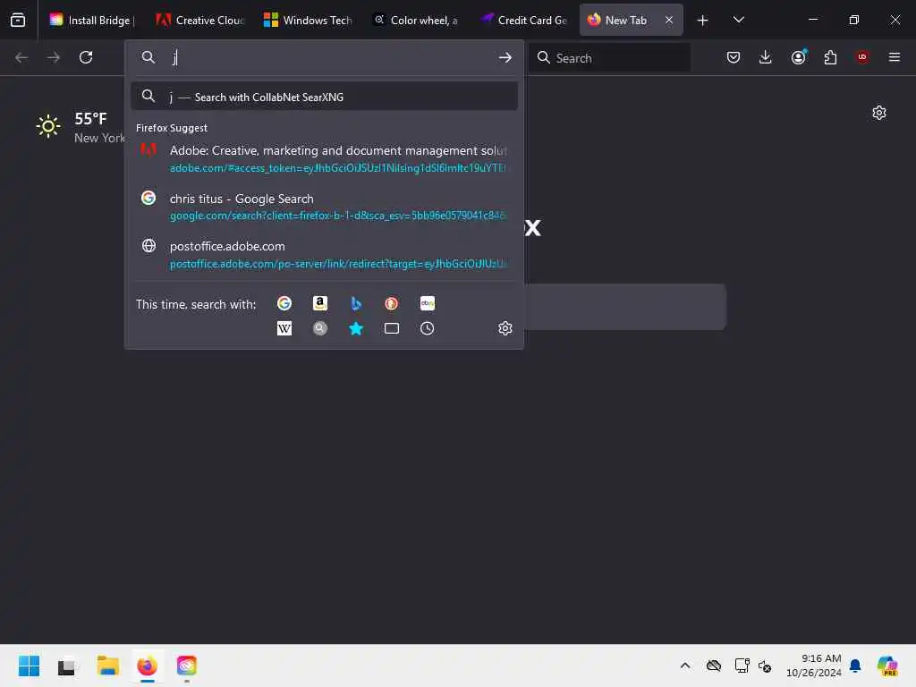Switch to the Install Bridge tab
Viewport: 916px width, 687px height.
click(93, 20)
